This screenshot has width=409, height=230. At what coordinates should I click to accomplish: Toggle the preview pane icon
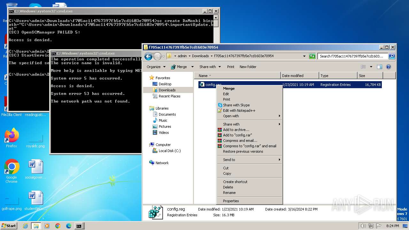click(x=380, y=67)
